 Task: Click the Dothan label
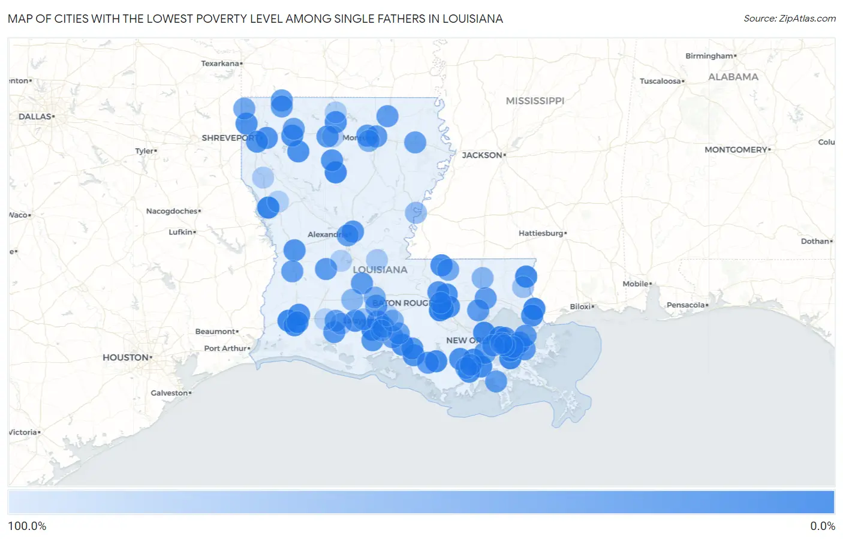(x=817, y=241)
